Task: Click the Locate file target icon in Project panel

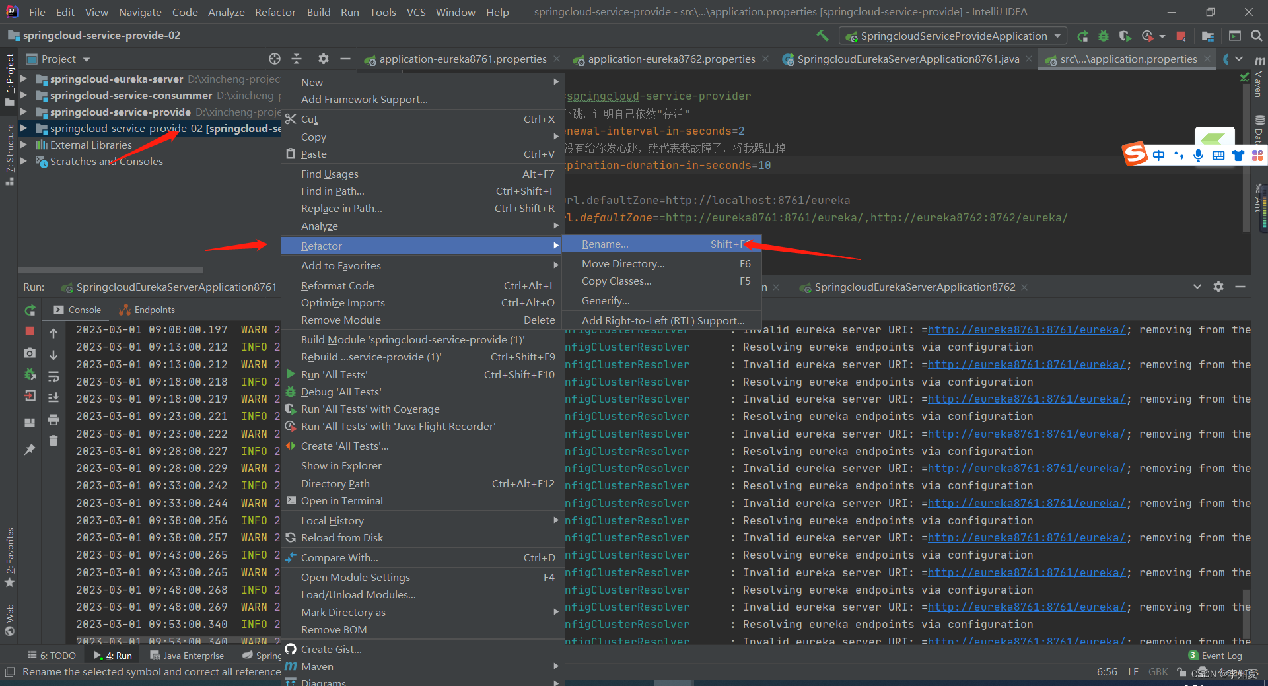Action: click(x=275, y=59)
